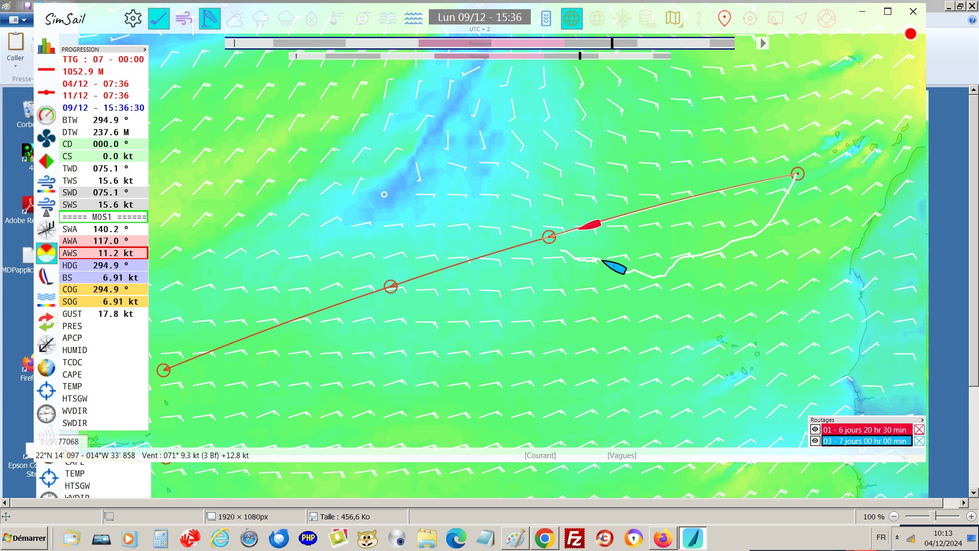This screenshot has height=551, width=979.
Task: Click the red waypoint pin icon
Action: (x=724, y=18)
